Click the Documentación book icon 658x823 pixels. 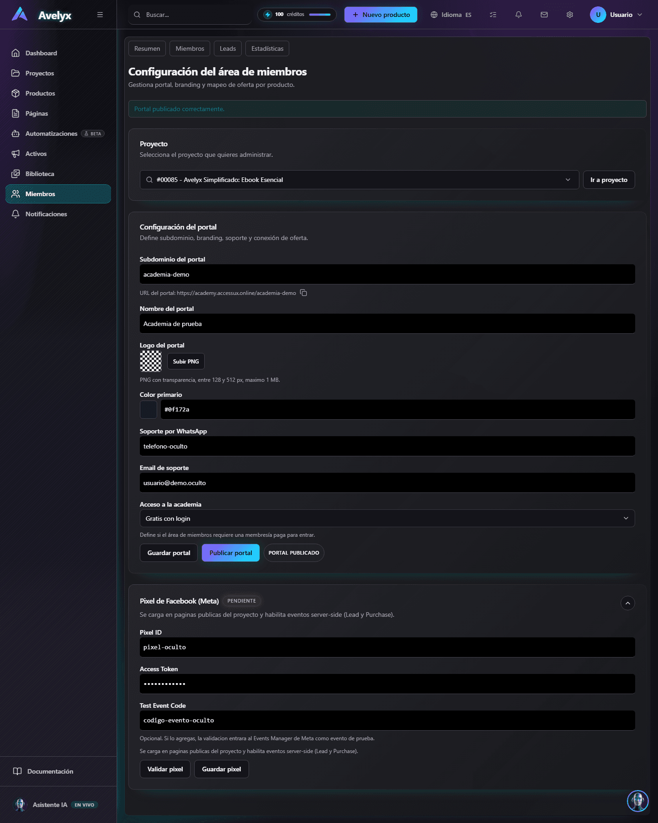(x=17, y=771)
